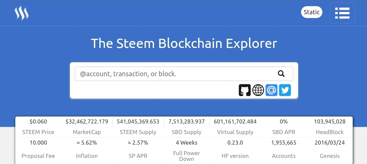Open the blue @ account icon
The height and width of the screenshot is (164, 367).
click(x=271, y=90)
